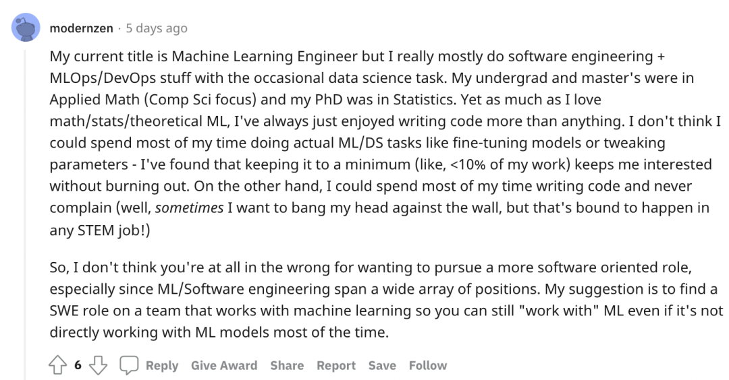Follow this comment thread
The width and height of the screenshot is (729, 380).
point(428,366)
